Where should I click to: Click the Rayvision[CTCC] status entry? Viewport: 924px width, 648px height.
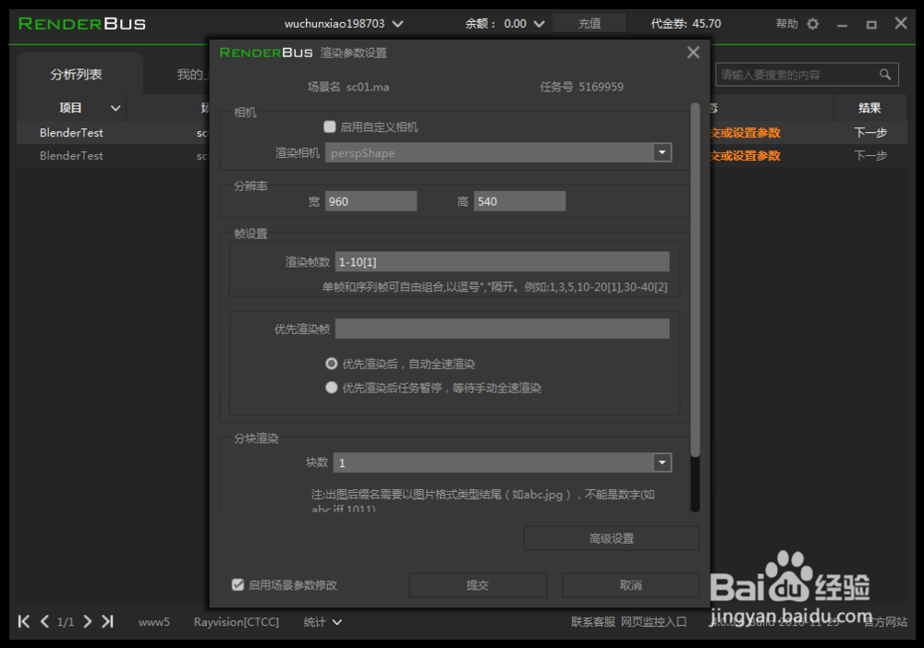237,622
